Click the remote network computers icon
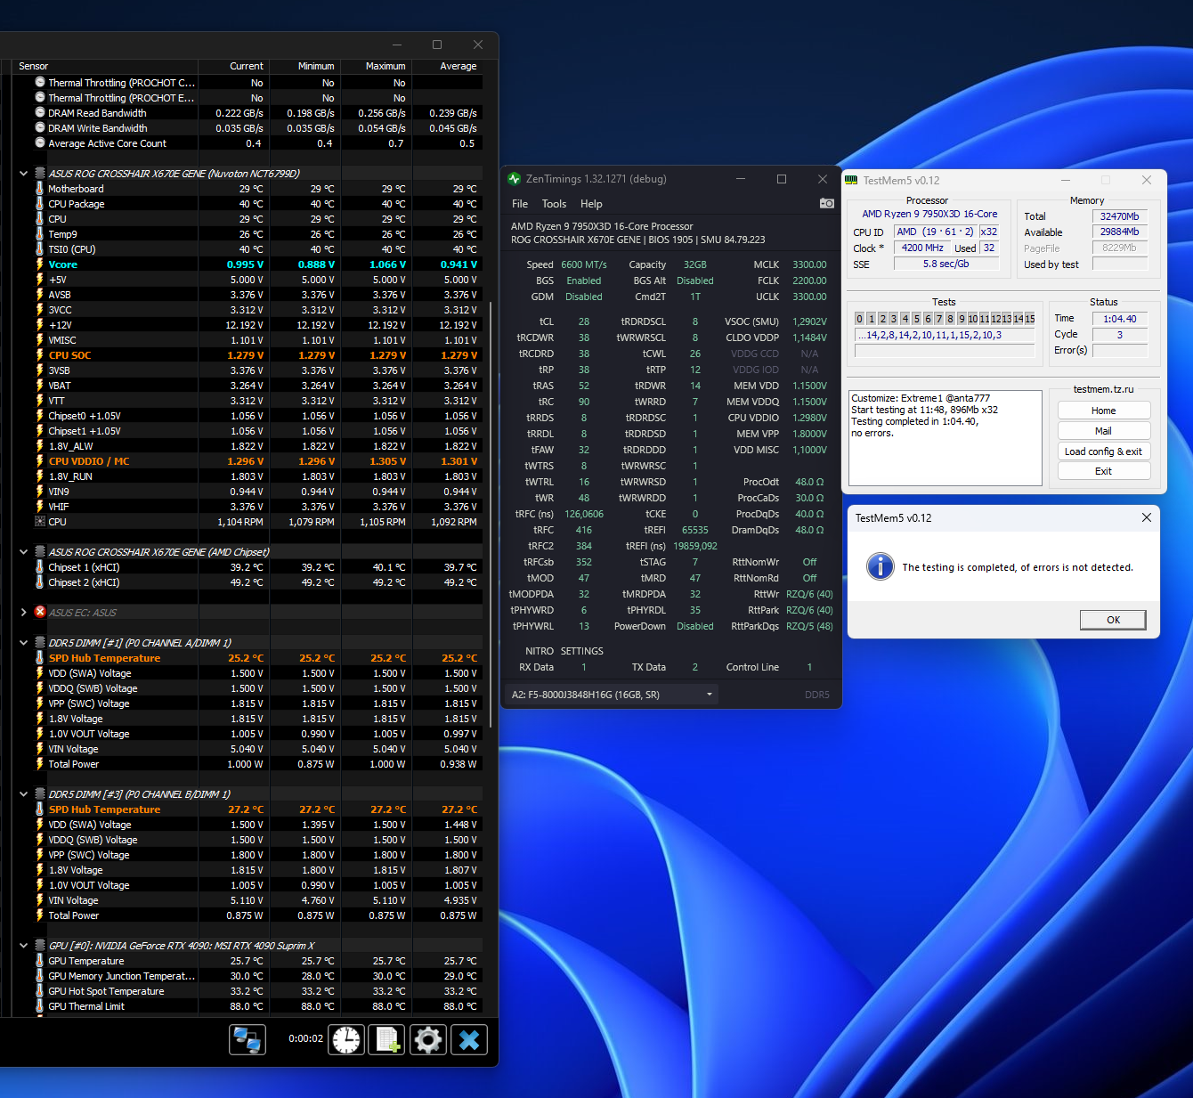Viewport: 1193px width, 1098px height. tap(248, 1039)
